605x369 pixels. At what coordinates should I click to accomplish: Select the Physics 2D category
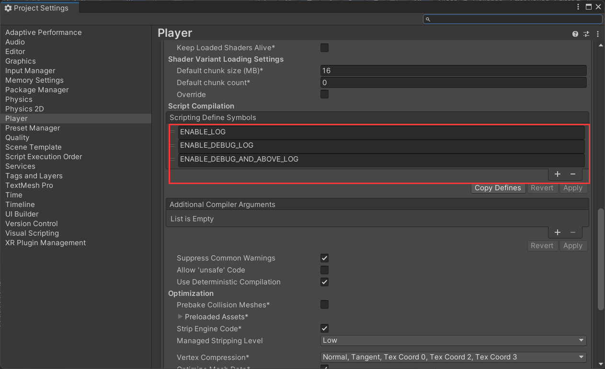point(24,109)
